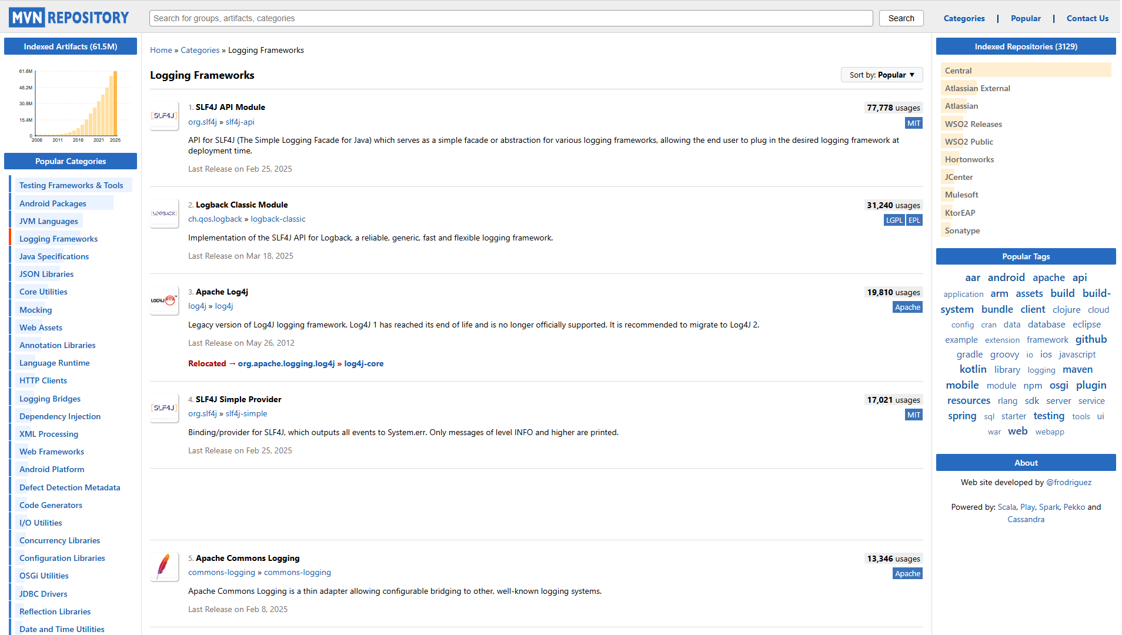
Task: Click the LGPL license badge for Logback
Action: coord(894,220)
